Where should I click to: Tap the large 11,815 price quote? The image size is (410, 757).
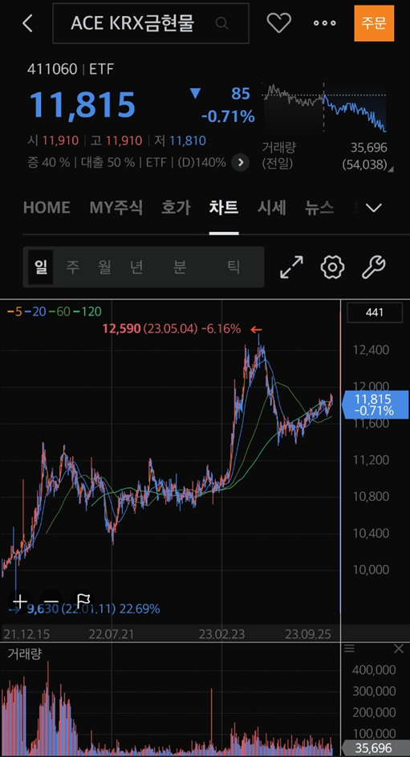coord(82,104)
